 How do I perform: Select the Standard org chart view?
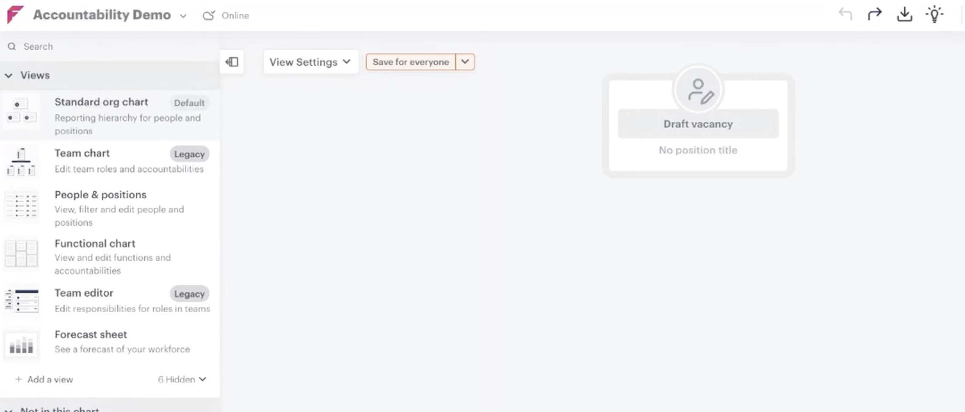point(102,102)
